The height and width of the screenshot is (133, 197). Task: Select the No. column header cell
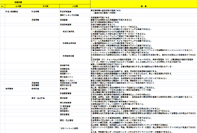[x=3, y=6]
